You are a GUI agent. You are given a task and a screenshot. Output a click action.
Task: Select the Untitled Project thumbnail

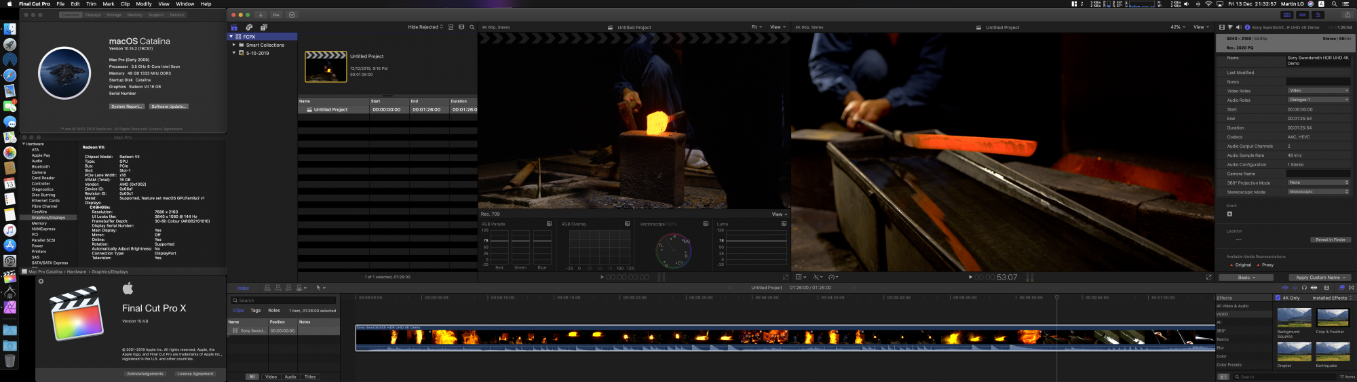(326, 66)
